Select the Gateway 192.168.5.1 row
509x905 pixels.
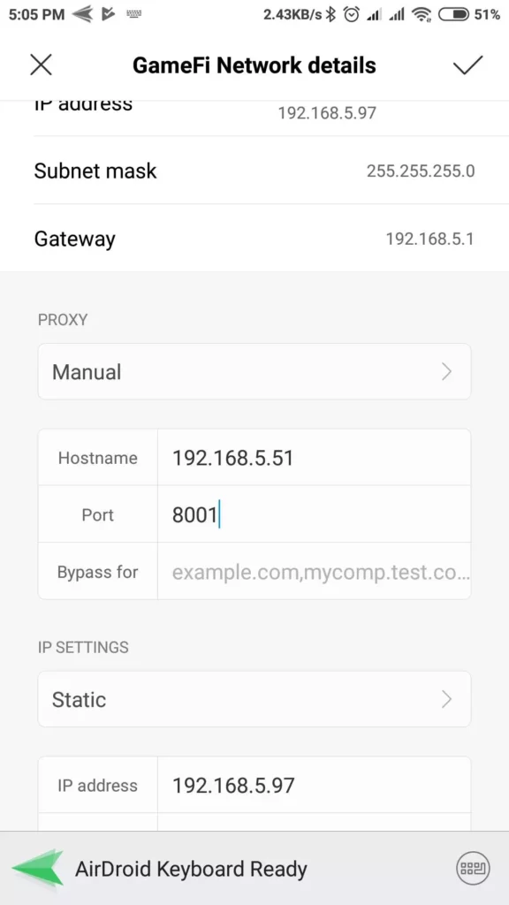pyautogui.click(x=254, y=239)
